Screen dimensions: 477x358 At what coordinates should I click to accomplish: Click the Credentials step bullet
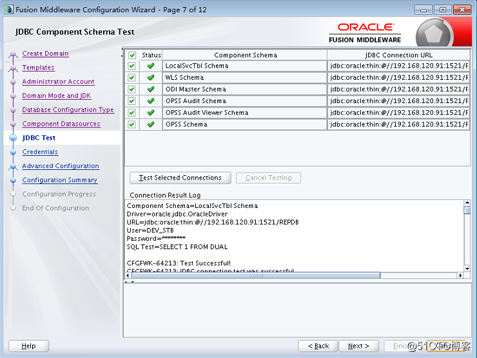point(13,152)
